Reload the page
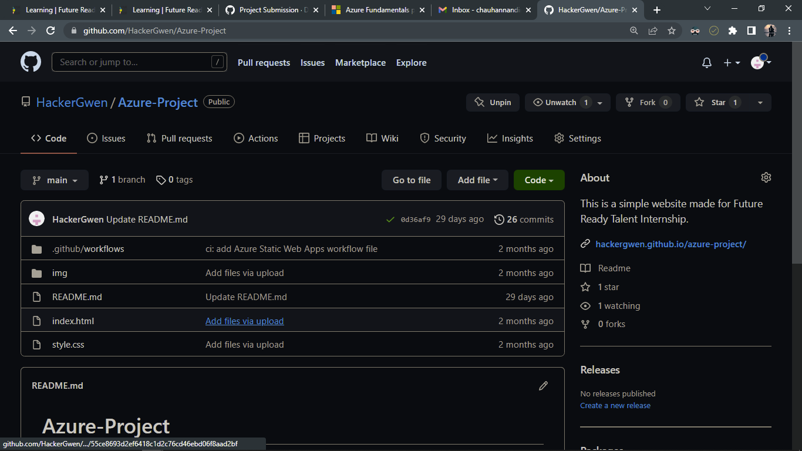 point(50,31)
